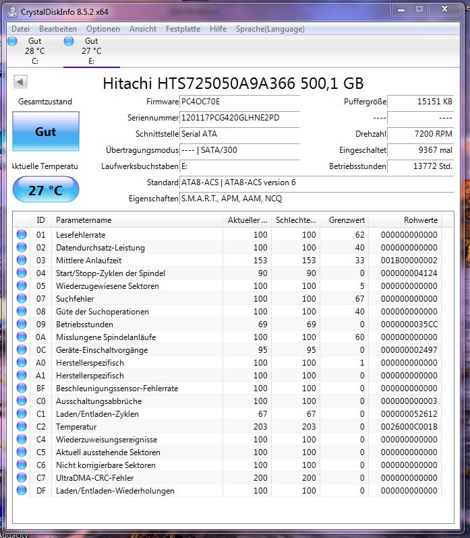Click the Gut overall health status button
This screenshot has height=538, width=470.
coord(46,131)
